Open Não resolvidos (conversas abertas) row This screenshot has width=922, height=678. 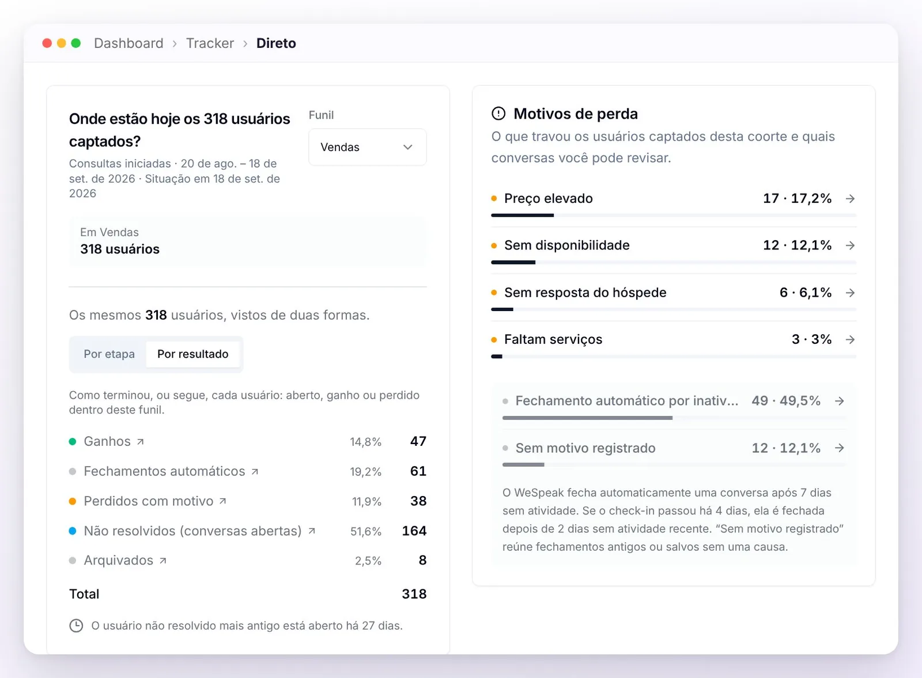tap(248, 531)
